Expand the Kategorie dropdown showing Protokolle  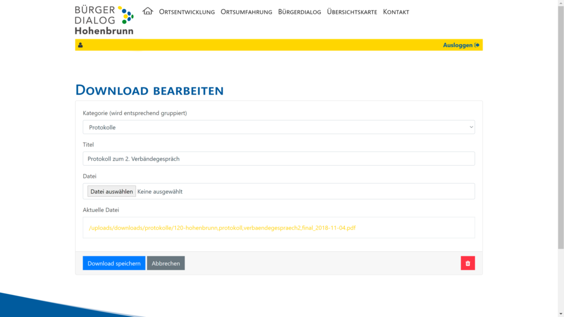click(279, 127)
